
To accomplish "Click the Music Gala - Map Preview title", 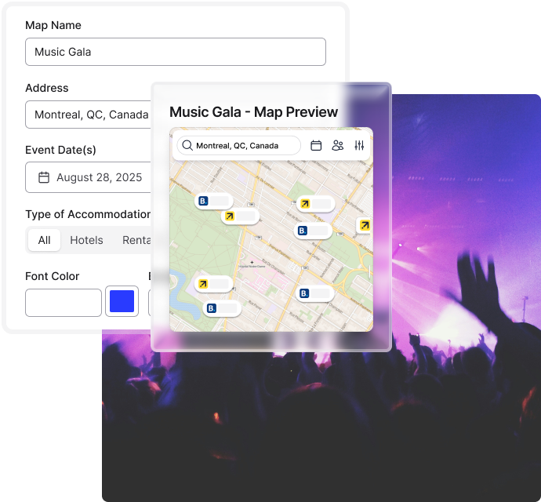I will (x=253, y=112).
